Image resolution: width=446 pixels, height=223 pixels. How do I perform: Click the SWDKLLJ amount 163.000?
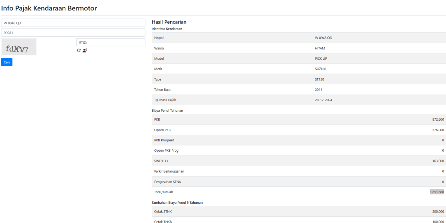(438, 161)
